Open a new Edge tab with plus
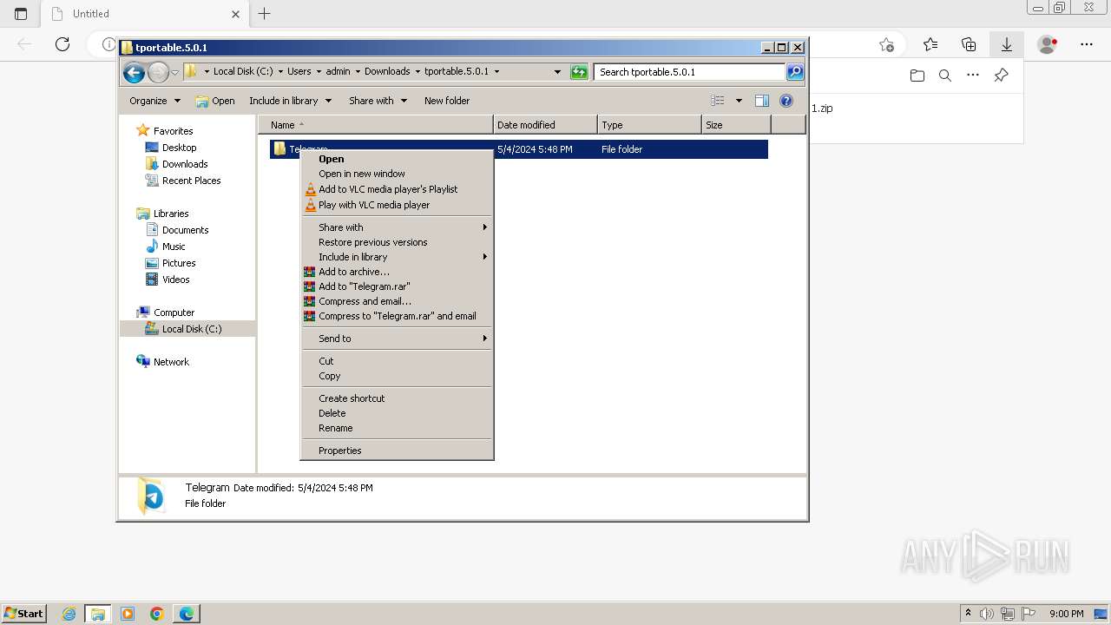This screenshot has width=1111, height=625. 265,13
